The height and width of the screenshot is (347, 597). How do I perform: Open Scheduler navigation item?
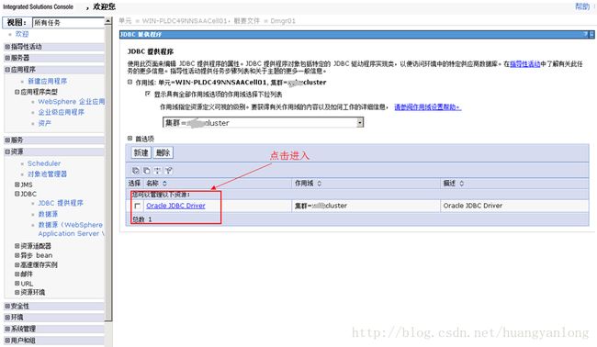pyautogui.click(x=44, y=163)
